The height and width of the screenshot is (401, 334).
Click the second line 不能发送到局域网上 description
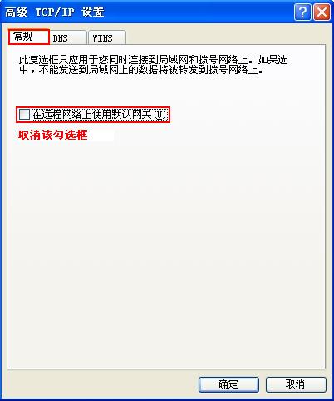(141, 70)
